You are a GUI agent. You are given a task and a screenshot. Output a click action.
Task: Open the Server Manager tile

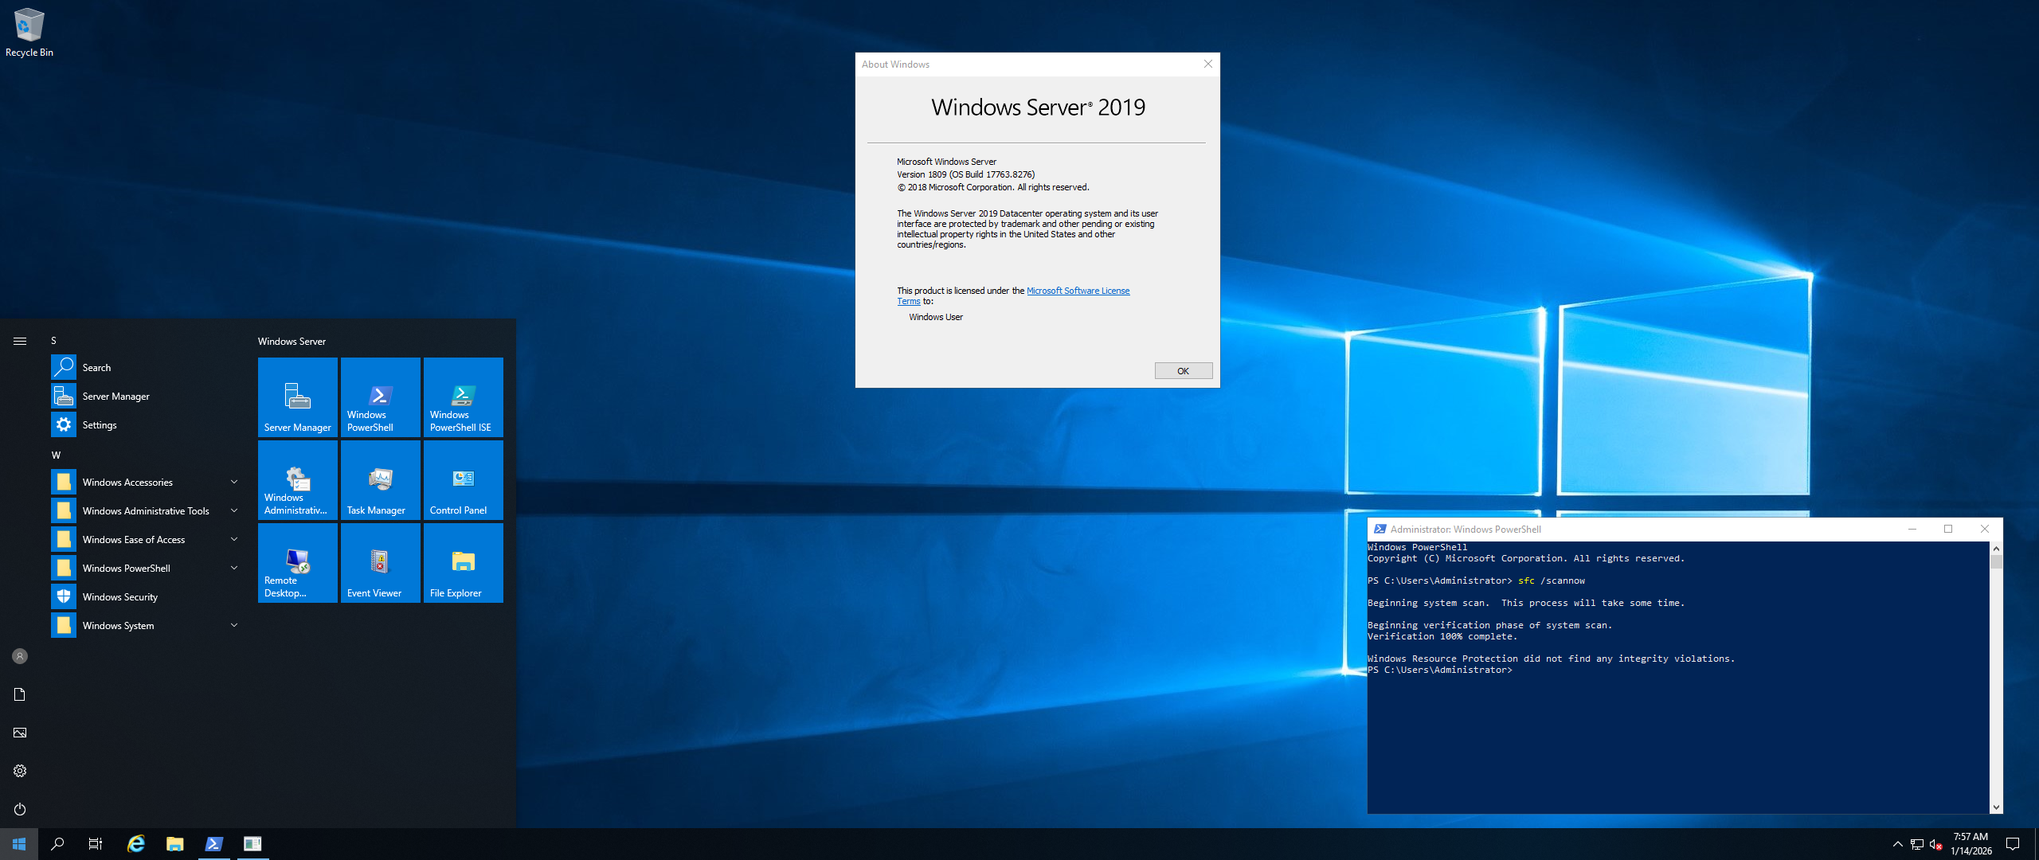[297, 397]
